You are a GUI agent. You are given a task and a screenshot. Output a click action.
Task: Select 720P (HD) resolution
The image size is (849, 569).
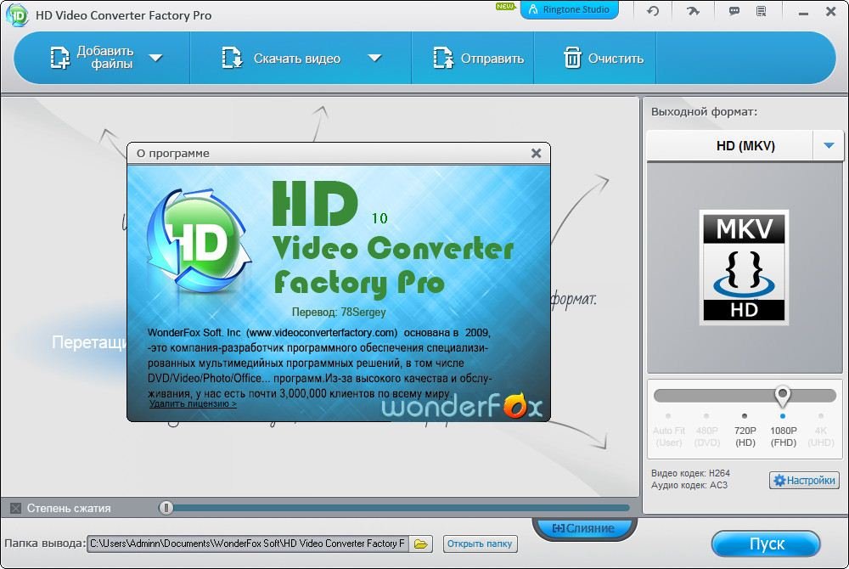[745, 430]
